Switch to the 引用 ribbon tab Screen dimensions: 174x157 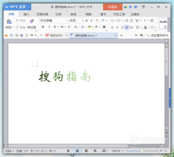tap(58, 14)
